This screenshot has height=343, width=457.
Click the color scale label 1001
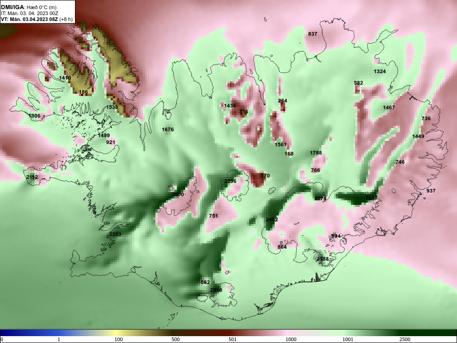[348, 339]
